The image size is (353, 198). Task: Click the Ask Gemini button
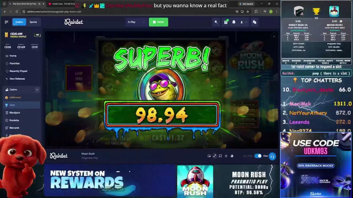point(246,4)
